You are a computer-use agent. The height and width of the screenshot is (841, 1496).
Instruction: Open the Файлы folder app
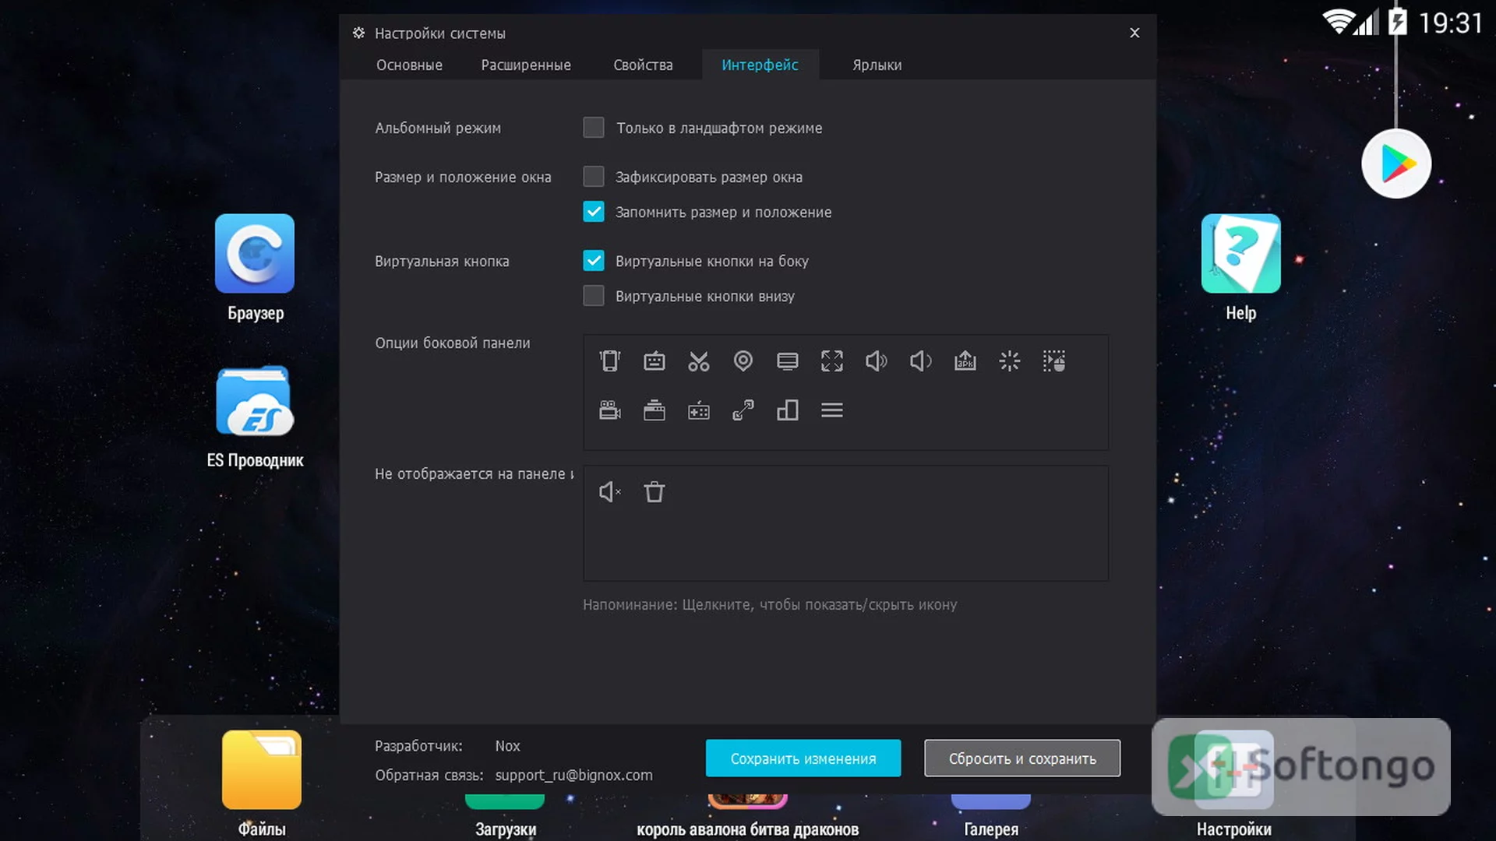[262, 770]
